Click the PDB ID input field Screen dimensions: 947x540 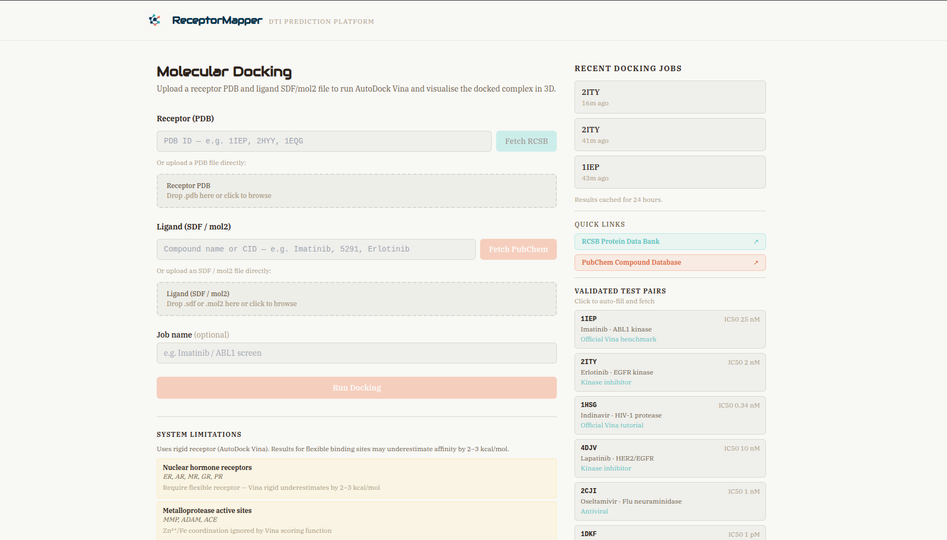324,141
